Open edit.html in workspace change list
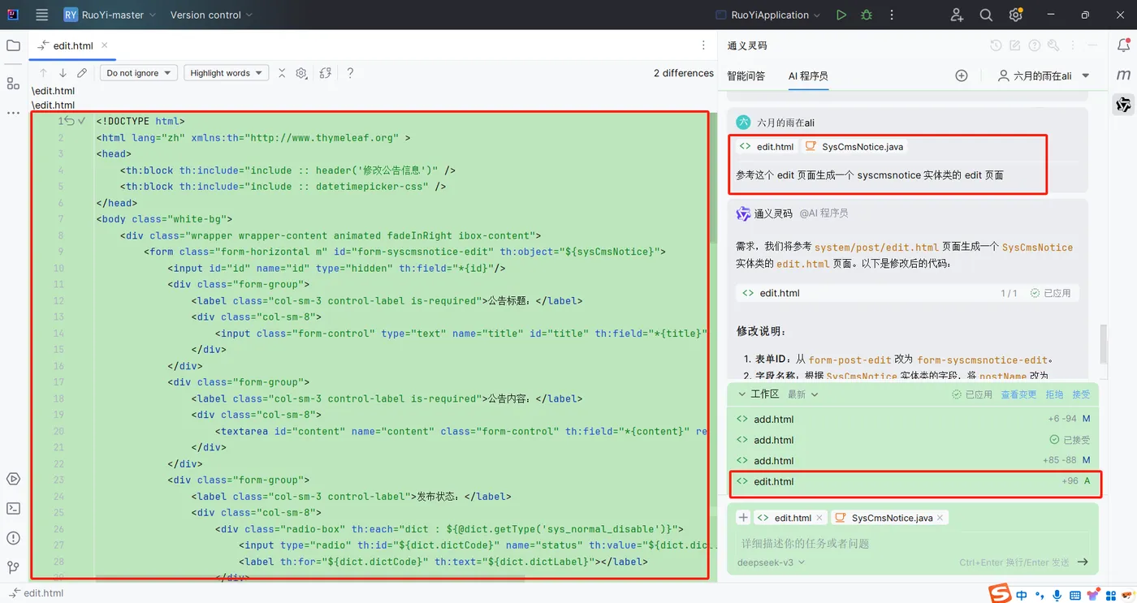The image size is (1137, 603). tap(914, 481)
